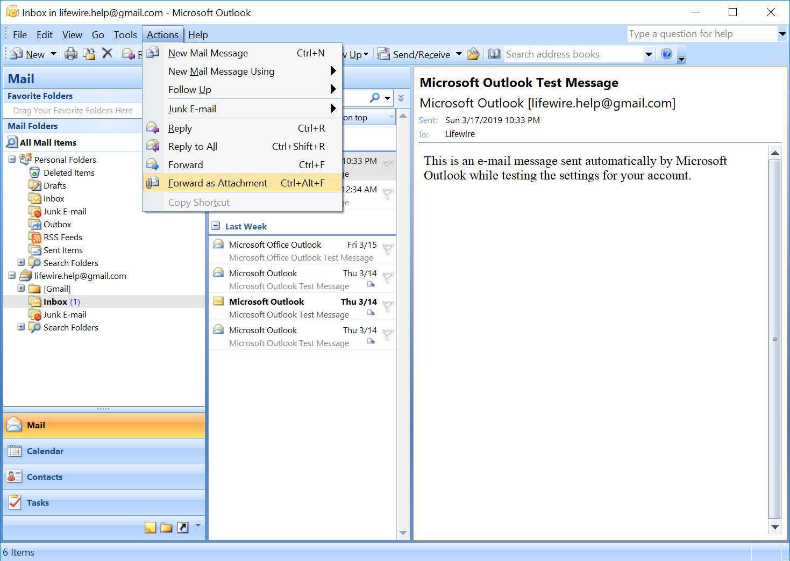Expand the [Gmail] folder node

coord(21,289)
